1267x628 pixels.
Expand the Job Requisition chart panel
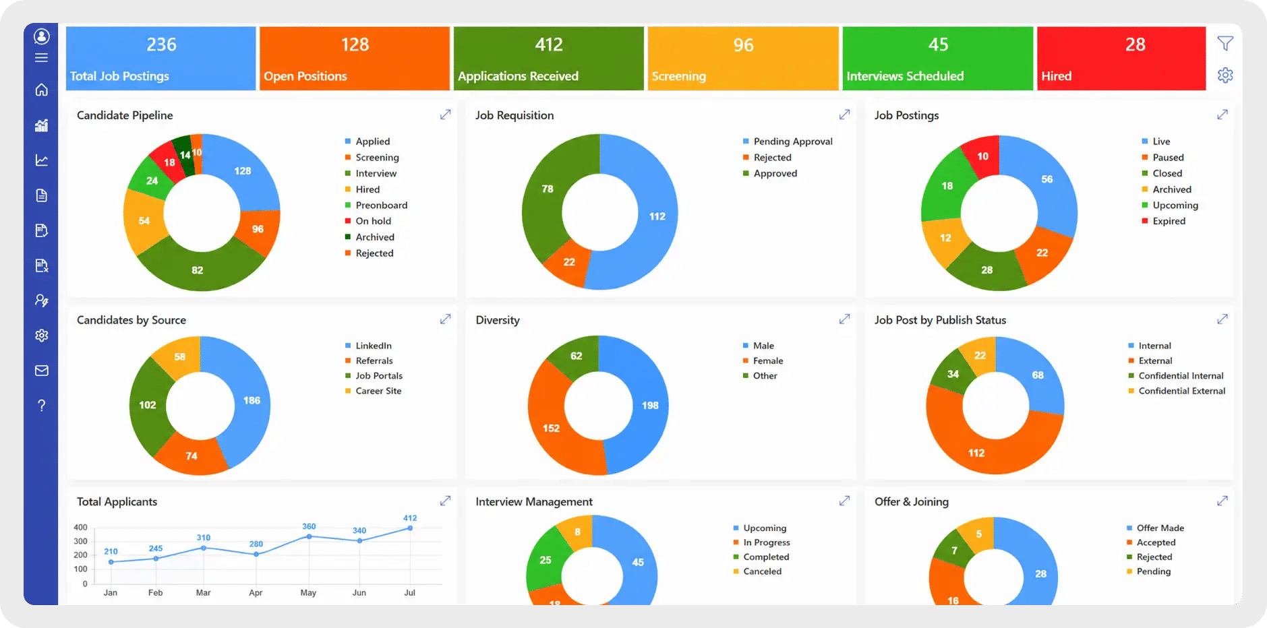tap(844, 115)
